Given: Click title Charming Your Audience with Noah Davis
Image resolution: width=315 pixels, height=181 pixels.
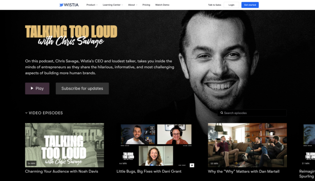Looking at the screenshot, I should coord(62,171).
